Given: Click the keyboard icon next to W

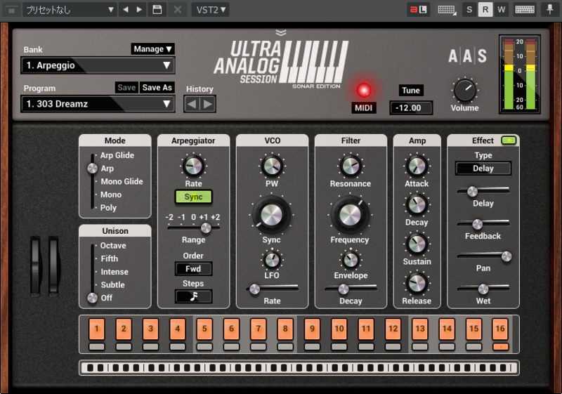Looking at the screenshot, I should [525, 10].
